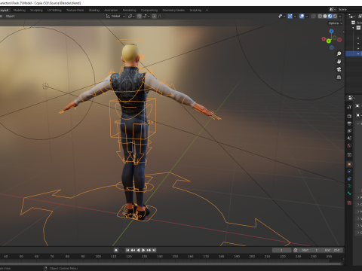This screenshot has height=271, width=362.
Task: Click the current frame number field
Action: pos(281,250)
